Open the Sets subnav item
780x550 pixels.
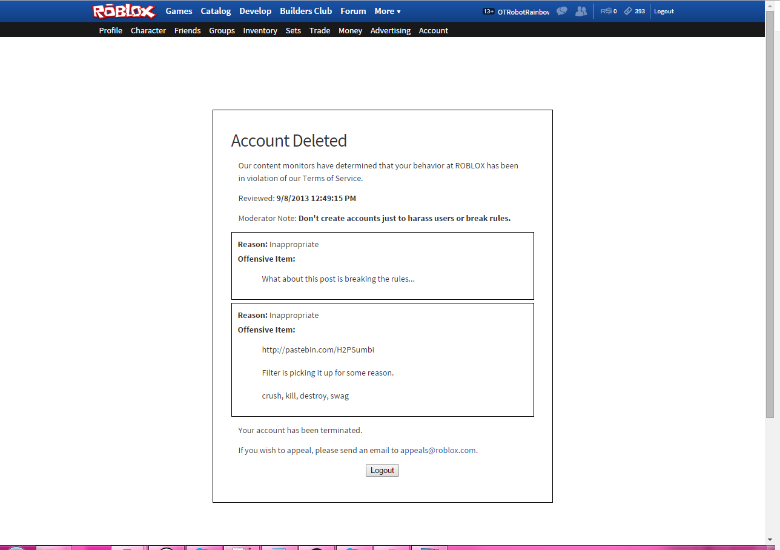pos(293,30)
